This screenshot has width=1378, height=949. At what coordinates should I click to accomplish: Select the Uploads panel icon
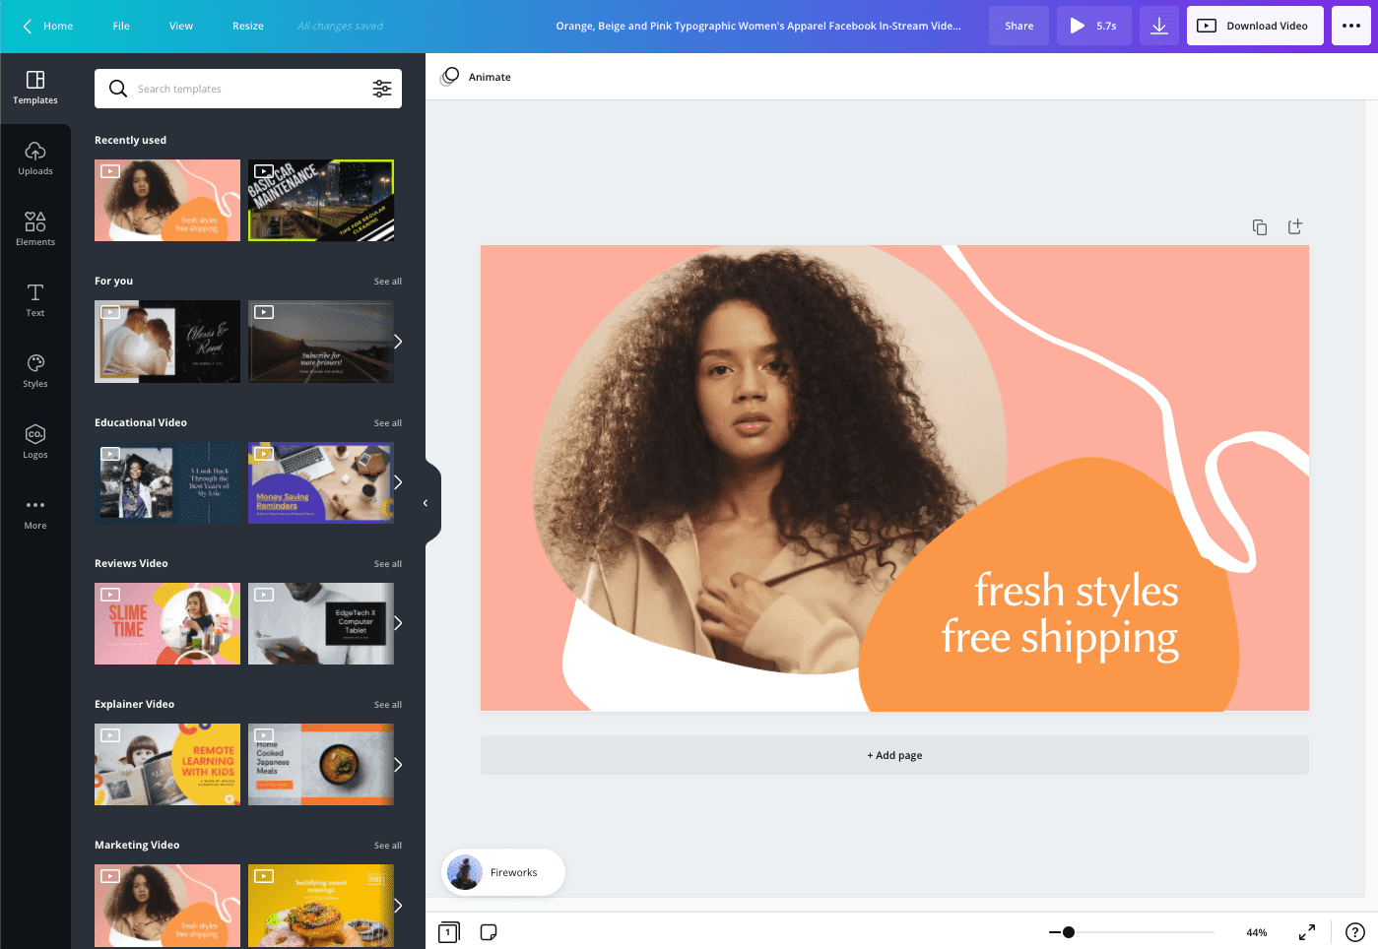click(35, 158)
